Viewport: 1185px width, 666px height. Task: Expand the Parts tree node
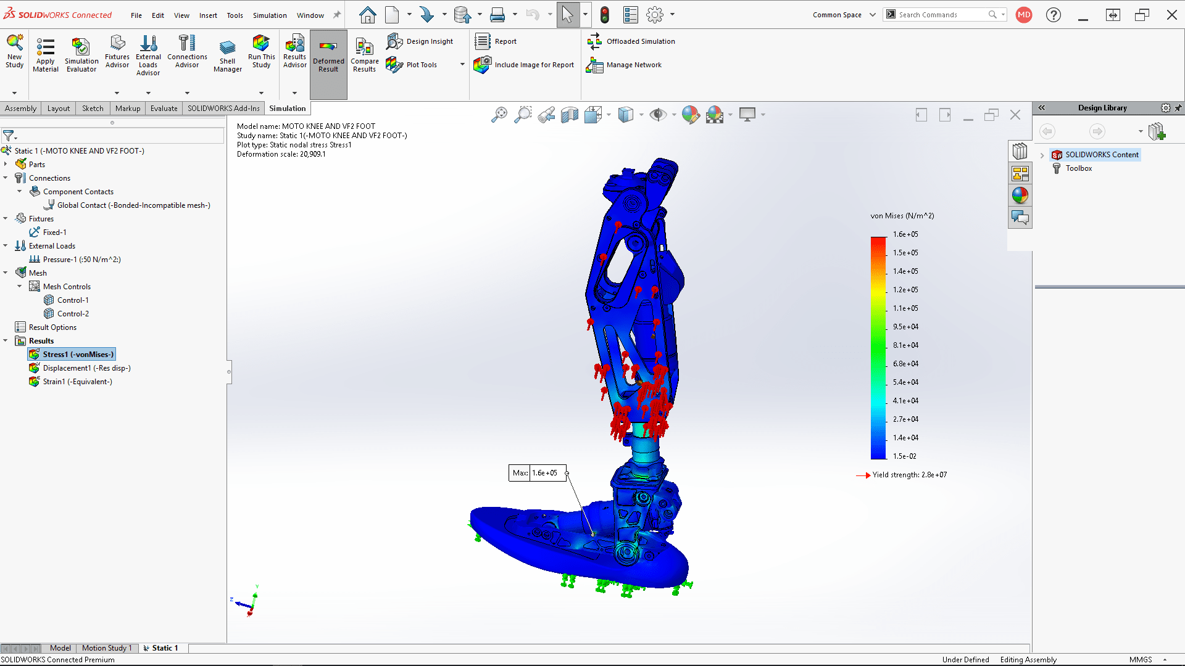click(x=6, y=164)
